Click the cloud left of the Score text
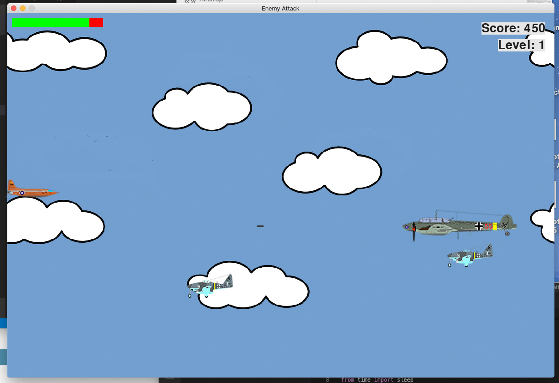The width and height of the screenshot is (559, 383). [x=391, y=59]
